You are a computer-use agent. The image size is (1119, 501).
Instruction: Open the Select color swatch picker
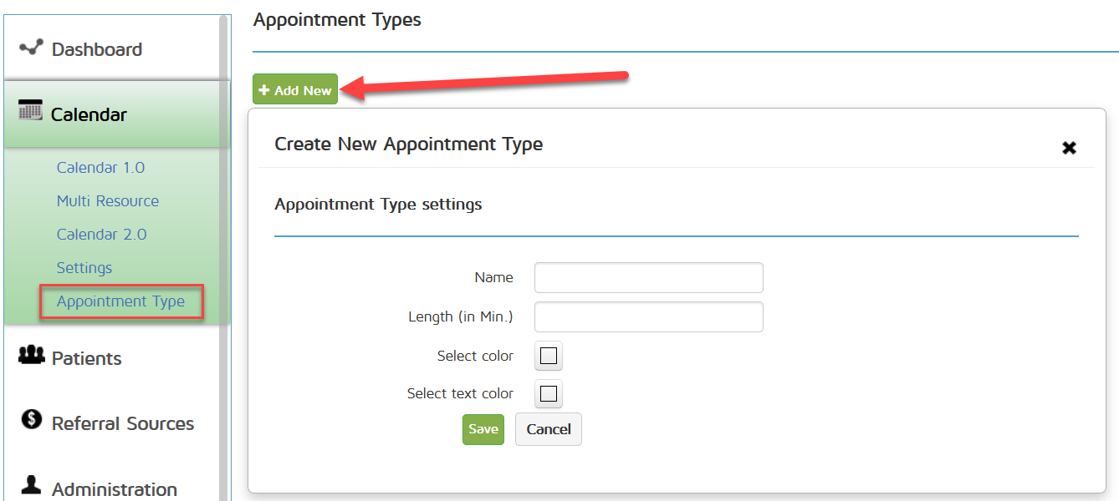549,357
